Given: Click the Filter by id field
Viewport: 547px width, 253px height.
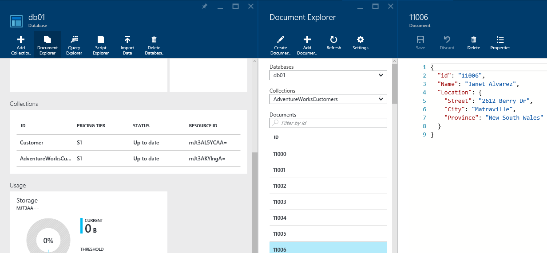Looking at the screenshot, I should pos(328,123).
